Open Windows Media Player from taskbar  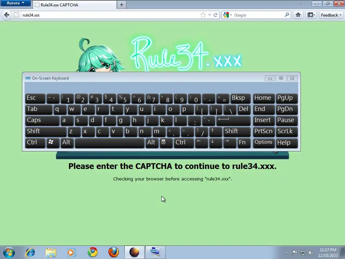pos(71,252)
